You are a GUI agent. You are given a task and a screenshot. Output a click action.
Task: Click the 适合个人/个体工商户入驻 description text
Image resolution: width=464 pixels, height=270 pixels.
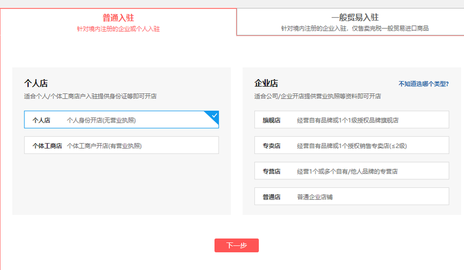tap(90, 96)
